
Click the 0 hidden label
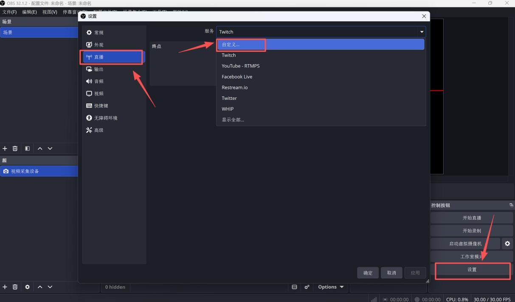(x=115, y=287)
